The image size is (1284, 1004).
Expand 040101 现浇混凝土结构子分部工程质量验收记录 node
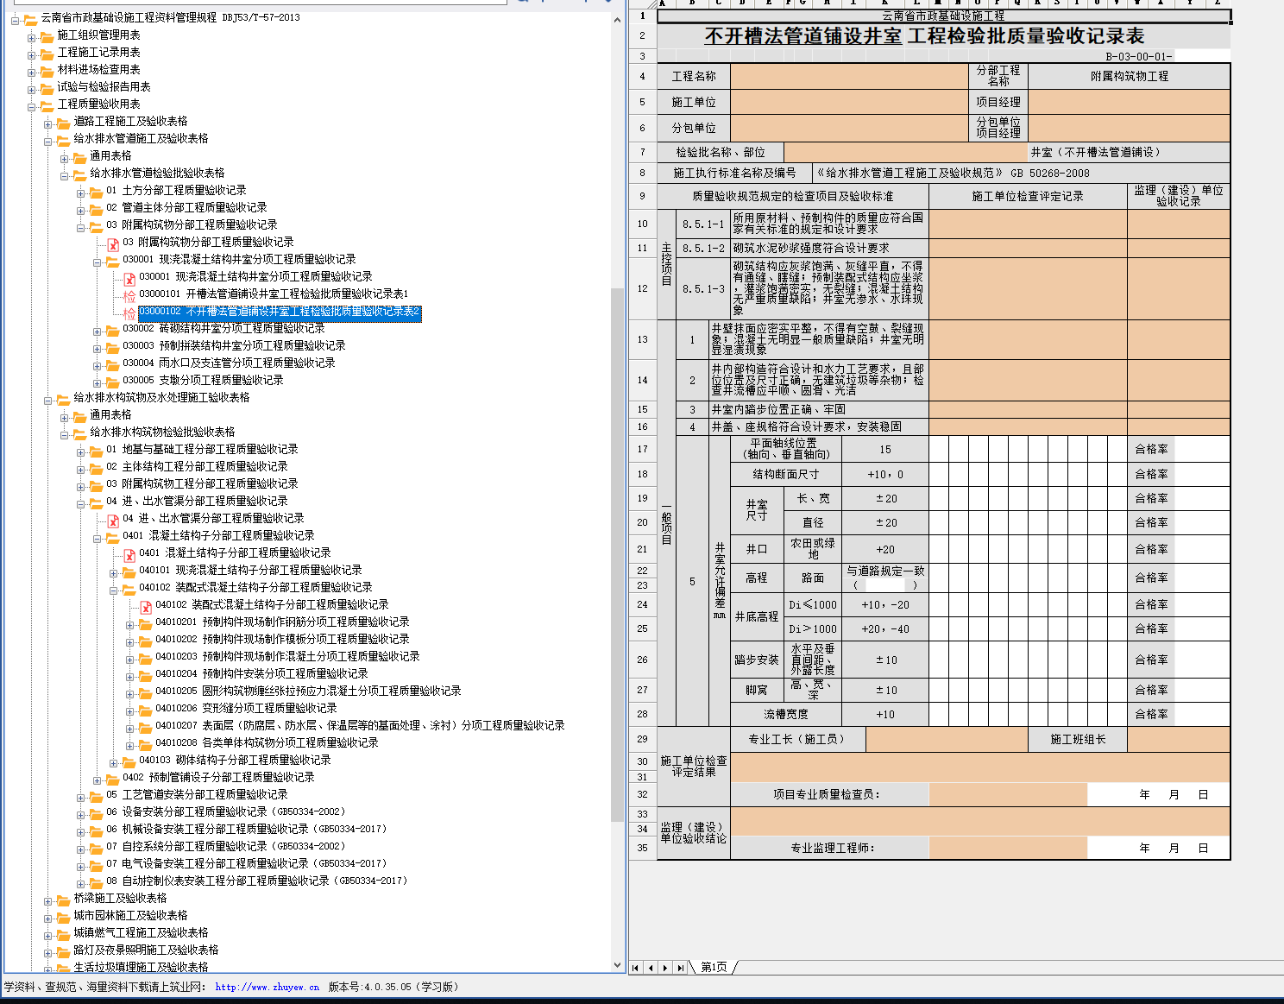click(113, 572)
